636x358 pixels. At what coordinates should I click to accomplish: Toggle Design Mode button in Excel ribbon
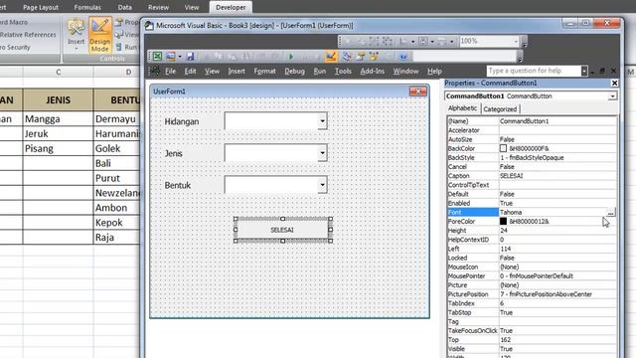point(99,35)
